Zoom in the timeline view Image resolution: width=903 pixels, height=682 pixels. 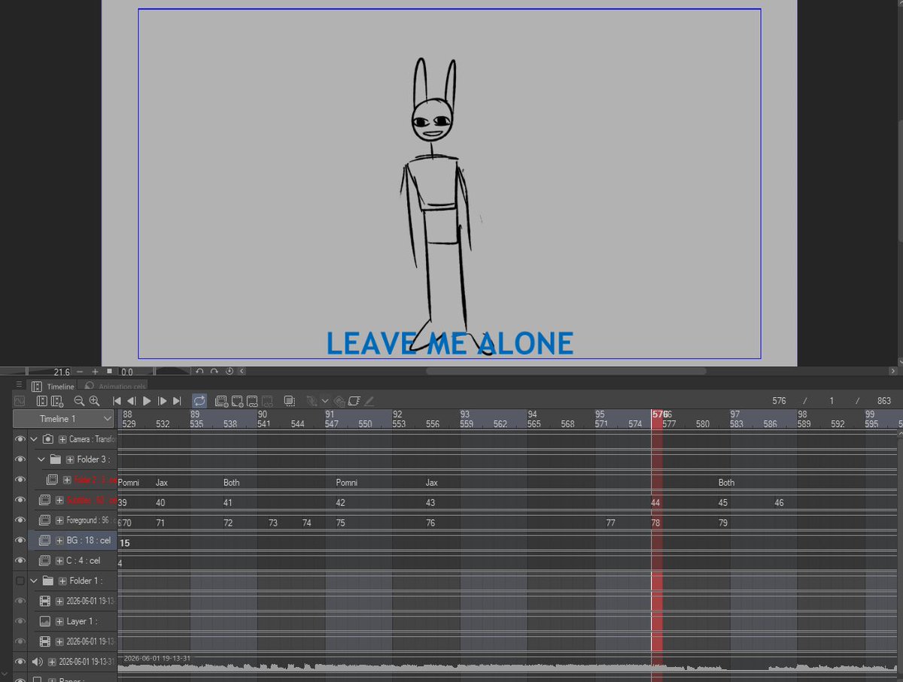click(x=94, y=402)
